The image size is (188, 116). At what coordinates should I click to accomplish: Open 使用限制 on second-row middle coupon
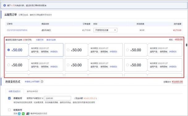104,67
